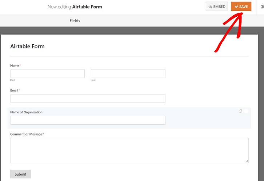Open the Embed code dialog
This screenshot has height=181, width=264.
click(217, 7)
